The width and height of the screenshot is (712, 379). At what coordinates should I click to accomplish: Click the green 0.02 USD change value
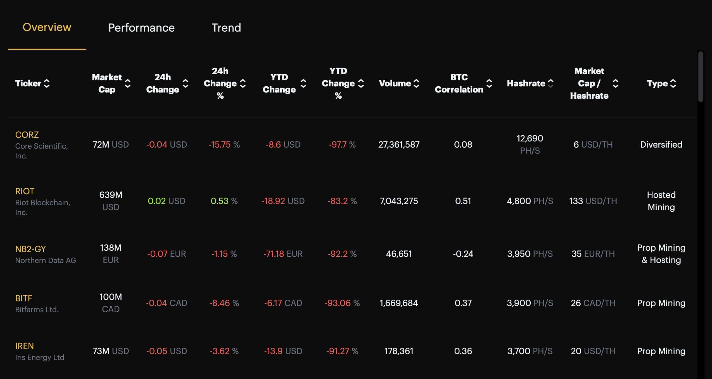click(x=167, y=201)
